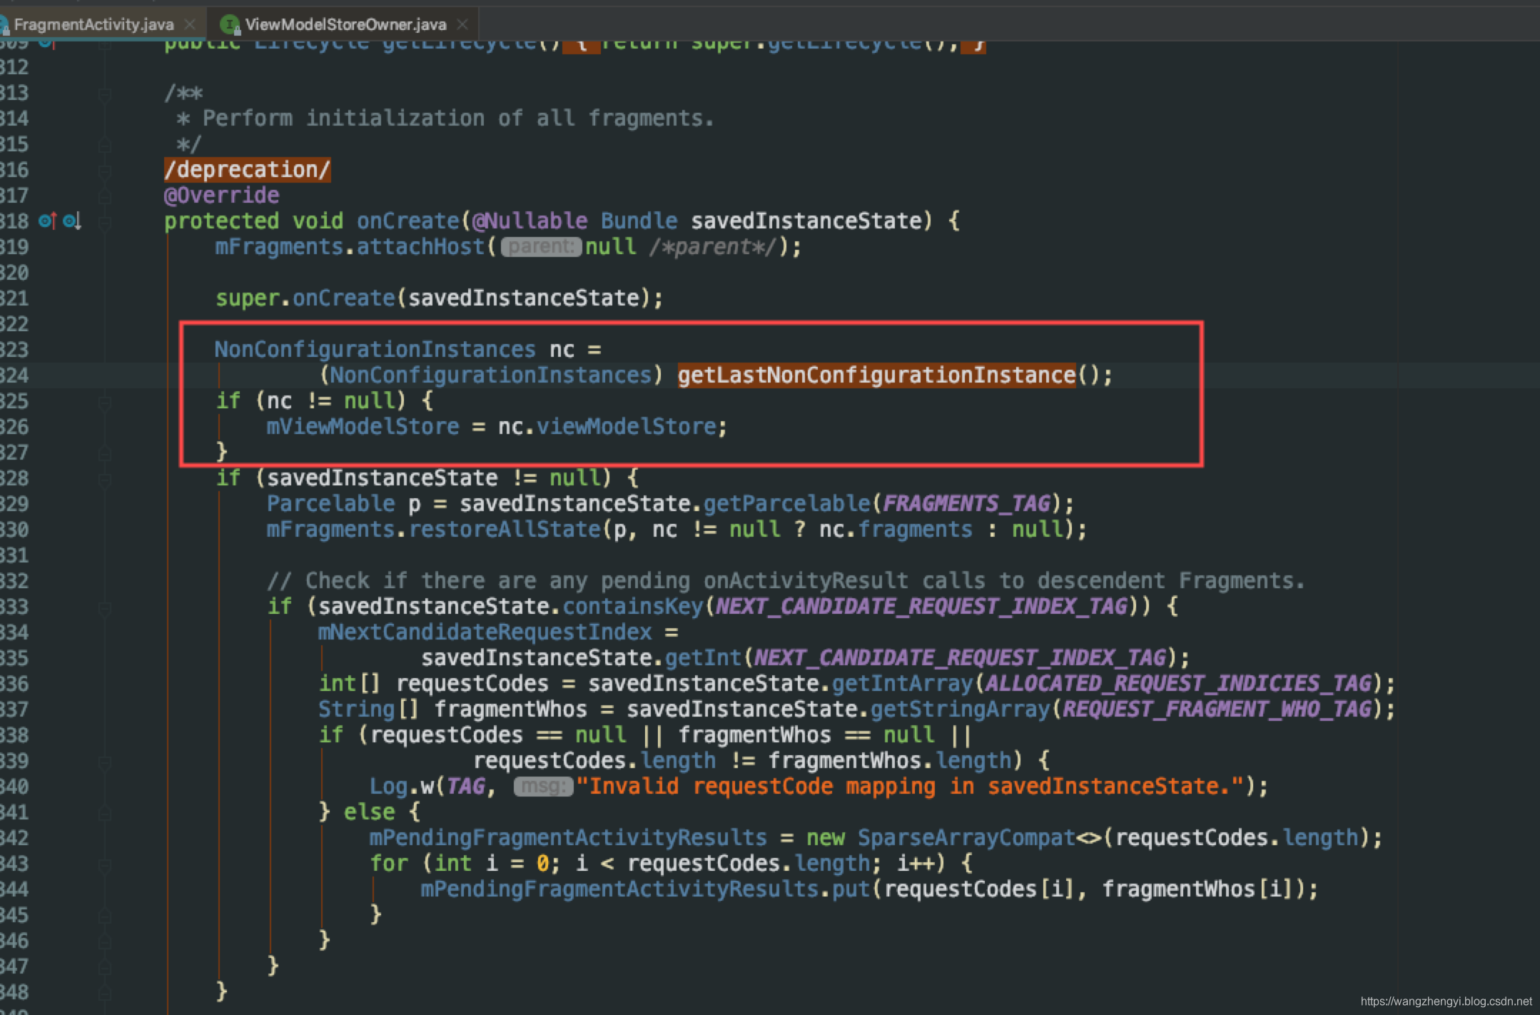The height and width of the screenshot is (1015, 1540).
Task: Click the mNextCandidateRequestIndex field
Action: point(485,632)
